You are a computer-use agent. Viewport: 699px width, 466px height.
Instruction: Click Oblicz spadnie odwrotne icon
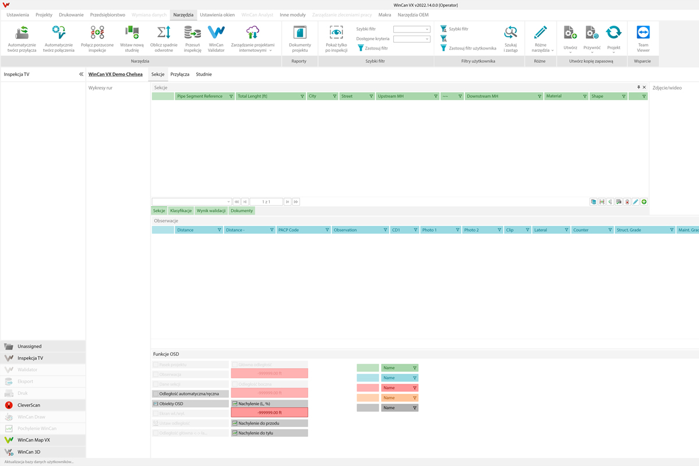[x=164, y=38]
